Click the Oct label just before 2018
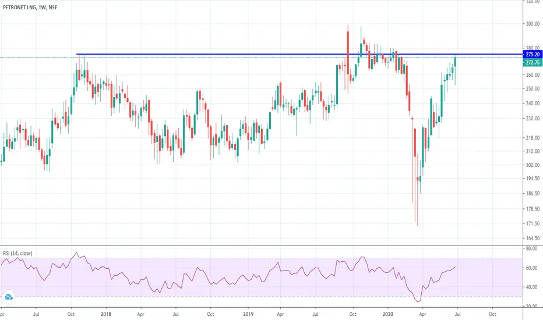Screen dimensions: 543x320 (x=71, y=314)
